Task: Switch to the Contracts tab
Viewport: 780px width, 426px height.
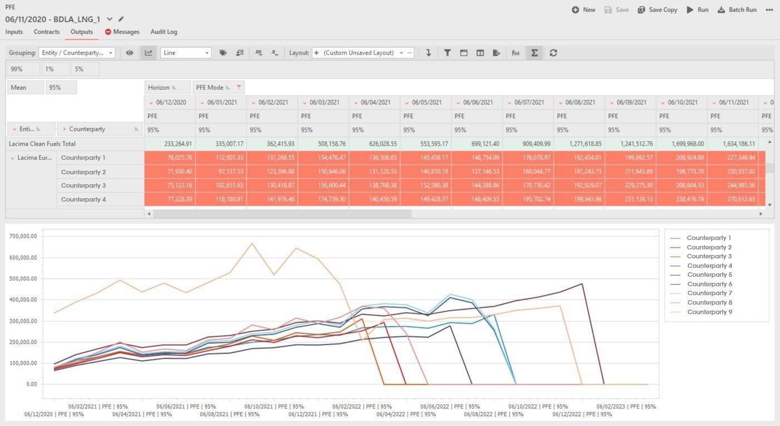Action: coord(47,32)
